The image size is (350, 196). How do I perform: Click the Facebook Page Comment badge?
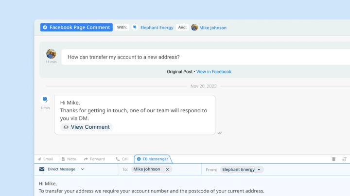[x=76, y=27]
